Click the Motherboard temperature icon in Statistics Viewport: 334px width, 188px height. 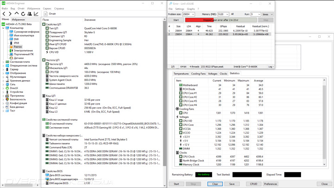pyautogui.click(x=180, y=85)
